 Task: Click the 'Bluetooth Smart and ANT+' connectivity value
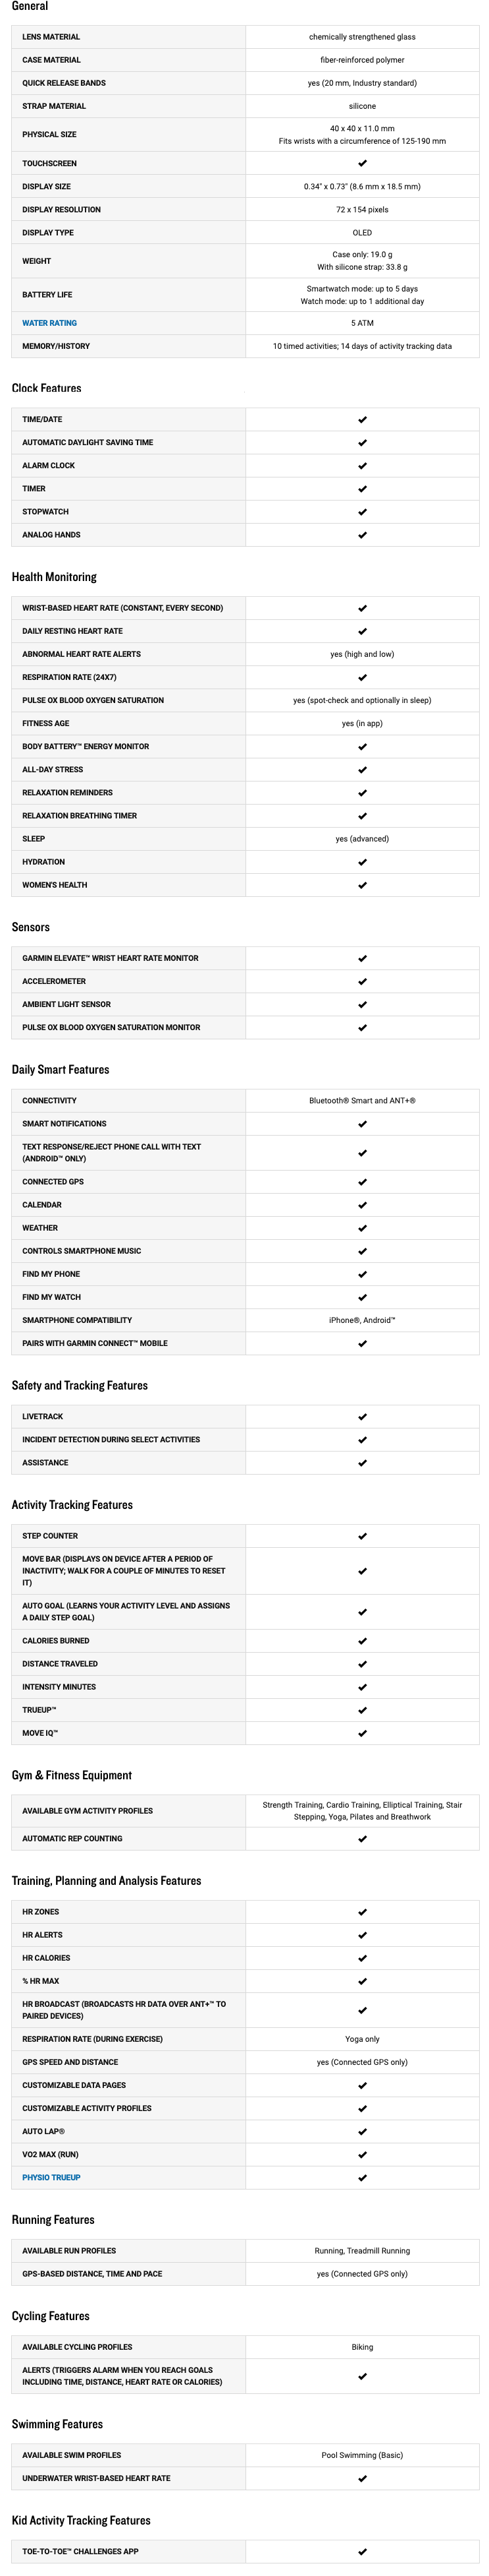(x=362, y=1101)
